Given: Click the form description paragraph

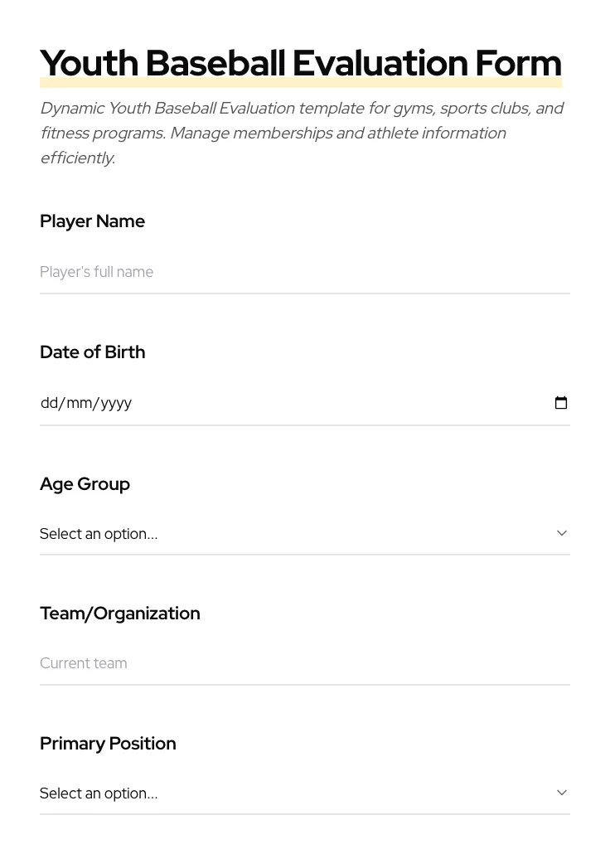Looking at the screenshot, I should (x=302, y=132).
